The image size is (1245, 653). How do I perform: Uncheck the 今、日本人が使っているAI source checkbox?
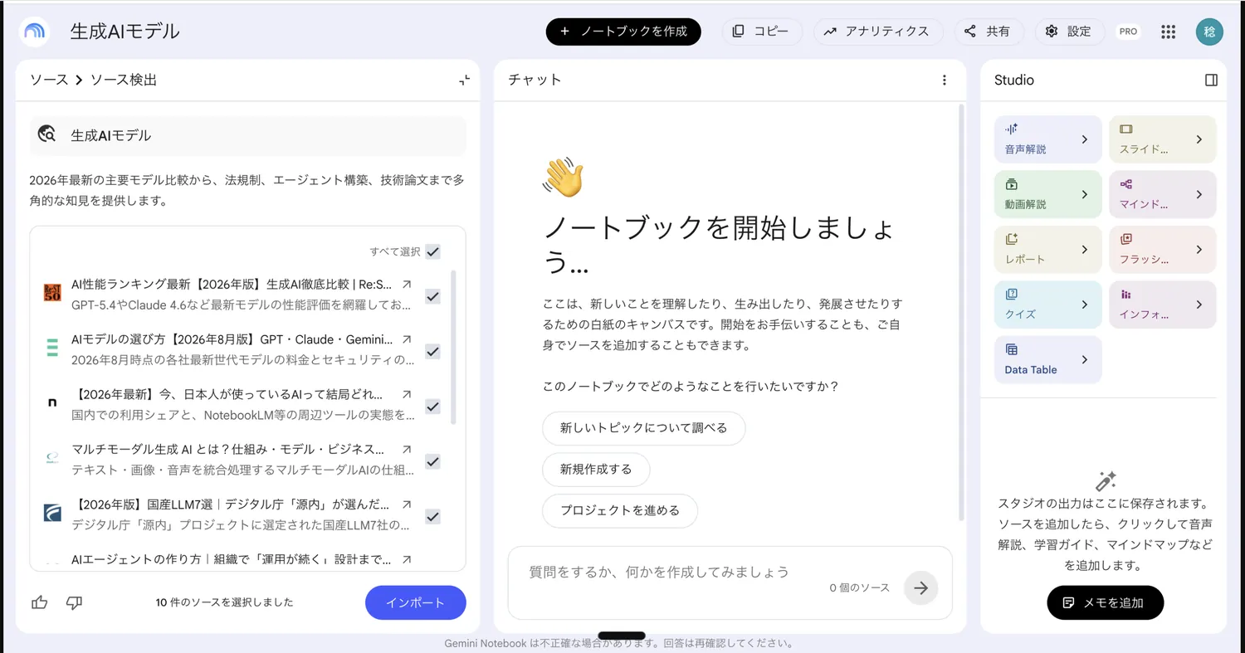pos(432,407)
